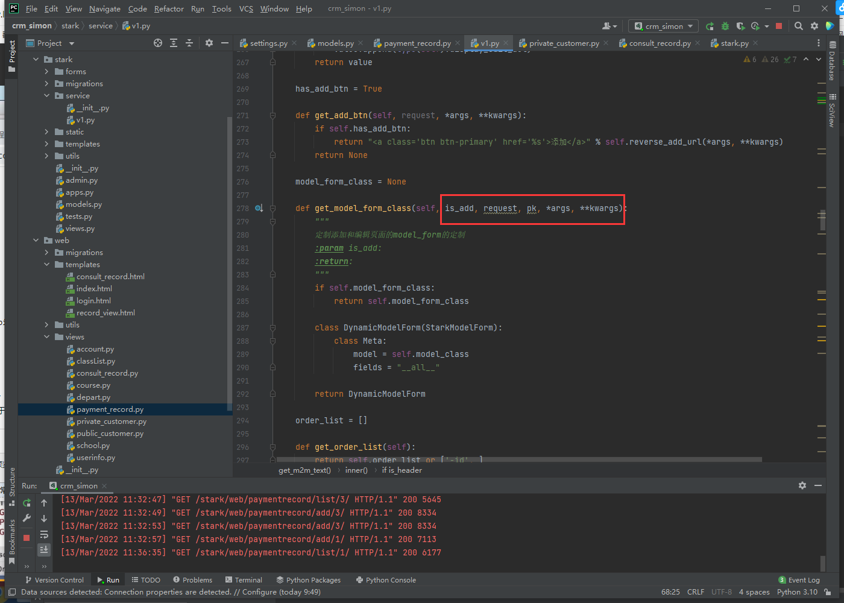Open Terminal tool window
Screen dimensions: 844x603
pos(244,579)
